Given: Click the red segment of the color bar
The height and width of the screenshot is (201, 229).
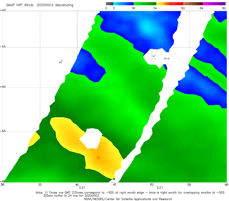Looking at the screenshot, I should (x=178, y=4).
